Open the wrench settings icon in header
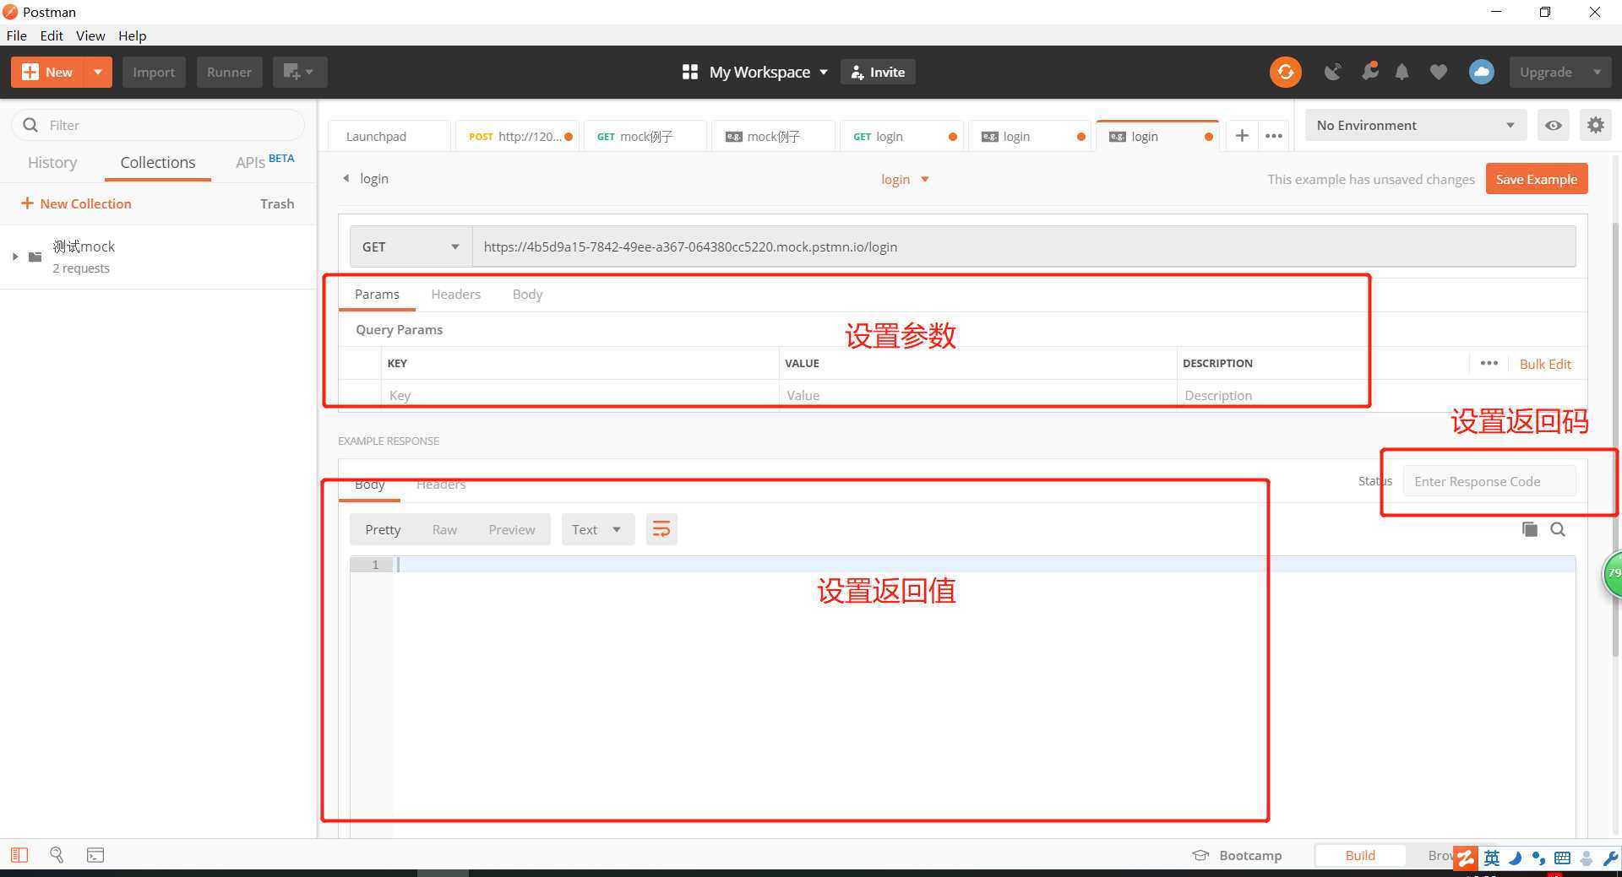This screenshot has height=877, width=1622. [x=1369, y=71]
